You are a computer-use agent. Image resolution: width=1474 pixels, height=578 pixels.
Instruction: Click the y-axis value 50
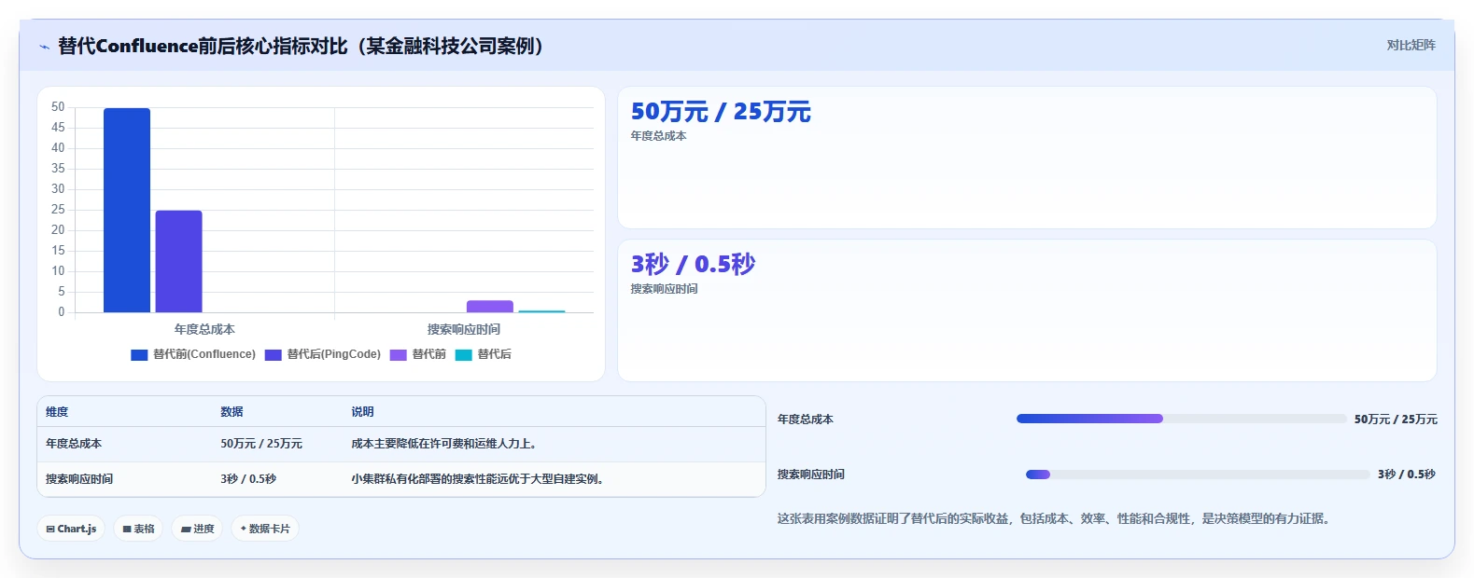click(58, 107)
